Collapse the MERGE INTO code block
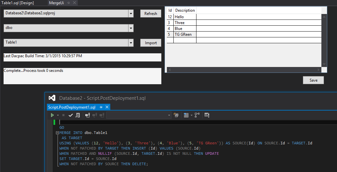 [57, 133]
